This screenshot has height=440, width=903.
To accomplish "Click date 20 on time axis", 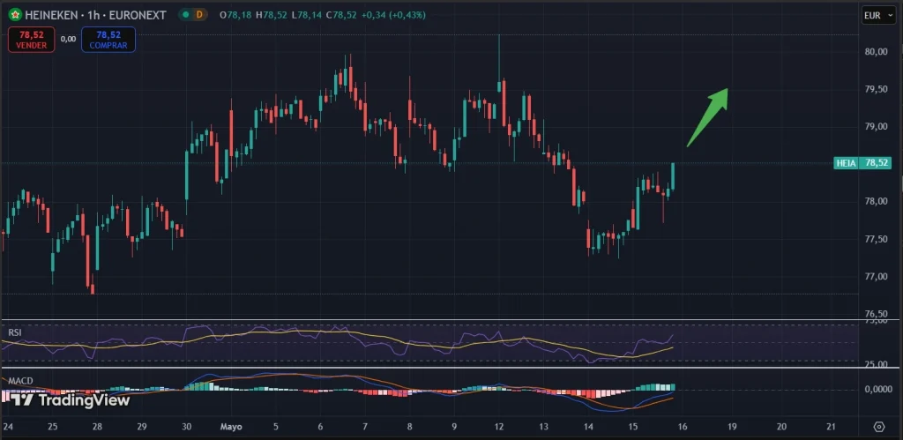I will point(781,427).
